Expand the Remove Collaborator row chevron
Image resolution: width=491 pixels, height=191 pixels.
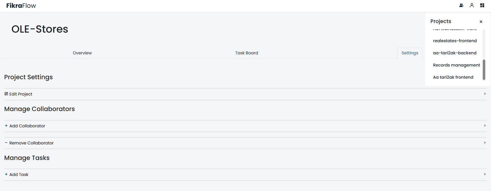click(x=485, y=143)
